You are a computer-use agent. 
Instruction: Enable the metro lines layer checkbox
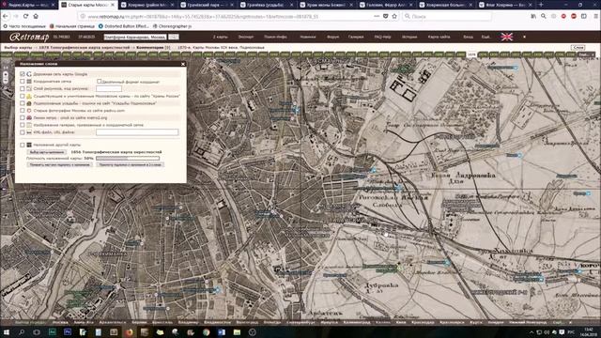(23, 117)
